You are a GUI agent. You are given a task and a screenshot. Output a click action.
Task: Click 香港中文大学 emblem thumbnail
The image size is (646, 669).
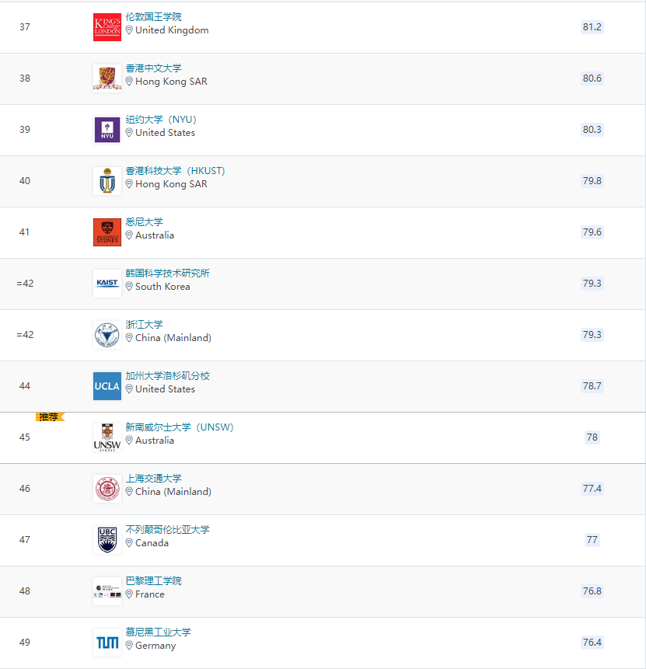tap(107, 78)
